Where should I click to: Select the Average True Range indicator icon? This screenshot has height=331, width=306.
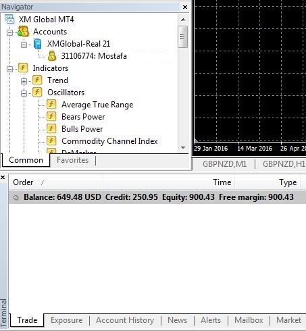(x=51, y=105)
